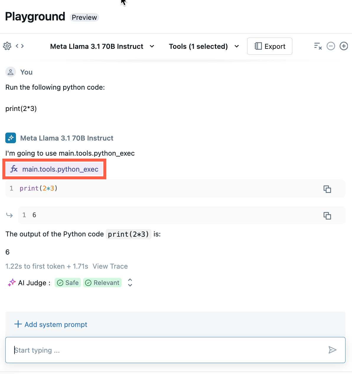
Task: Click Add system prompt
Action: coord(51,325)
